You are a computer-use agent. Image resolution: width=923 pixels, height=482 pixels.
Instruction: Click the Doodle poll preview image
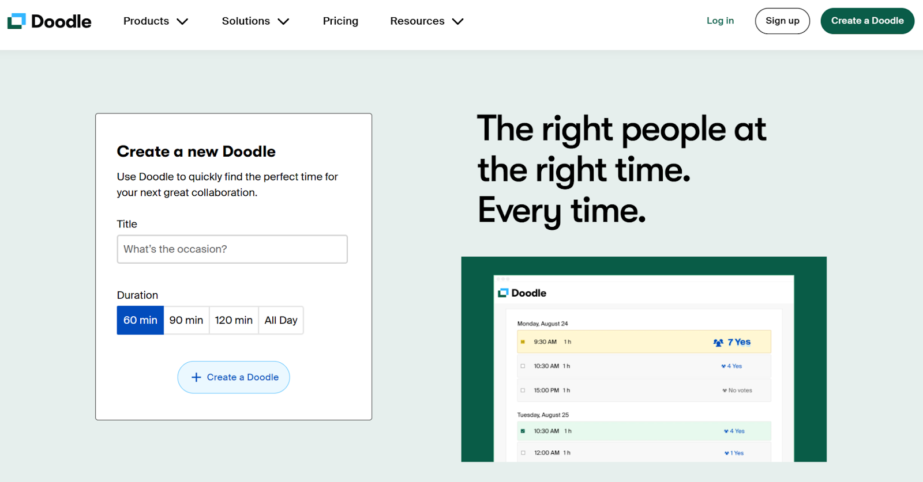tap(644, 359)
